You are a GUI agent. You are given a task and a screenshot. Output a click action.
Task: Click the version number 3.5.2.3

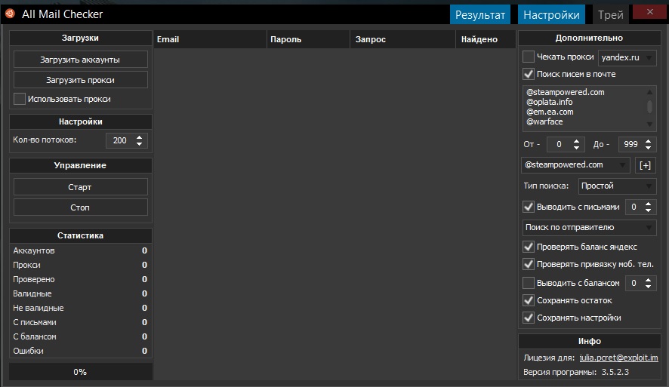[615, 372]
